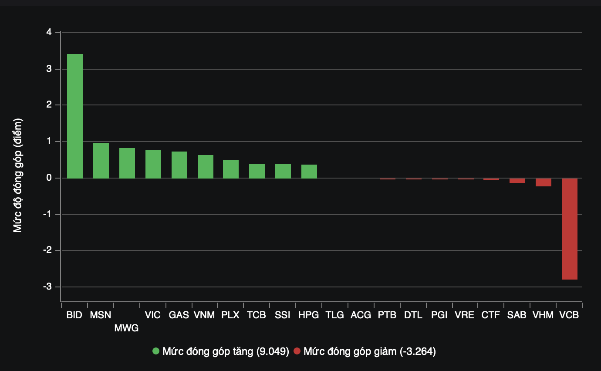Select the SSI green bar
Screen dimensions: 601x371
[283, 171]
